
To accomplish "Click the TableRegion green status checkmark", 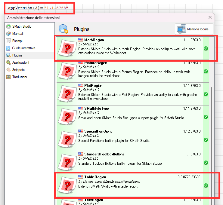I will coord(206,185).
